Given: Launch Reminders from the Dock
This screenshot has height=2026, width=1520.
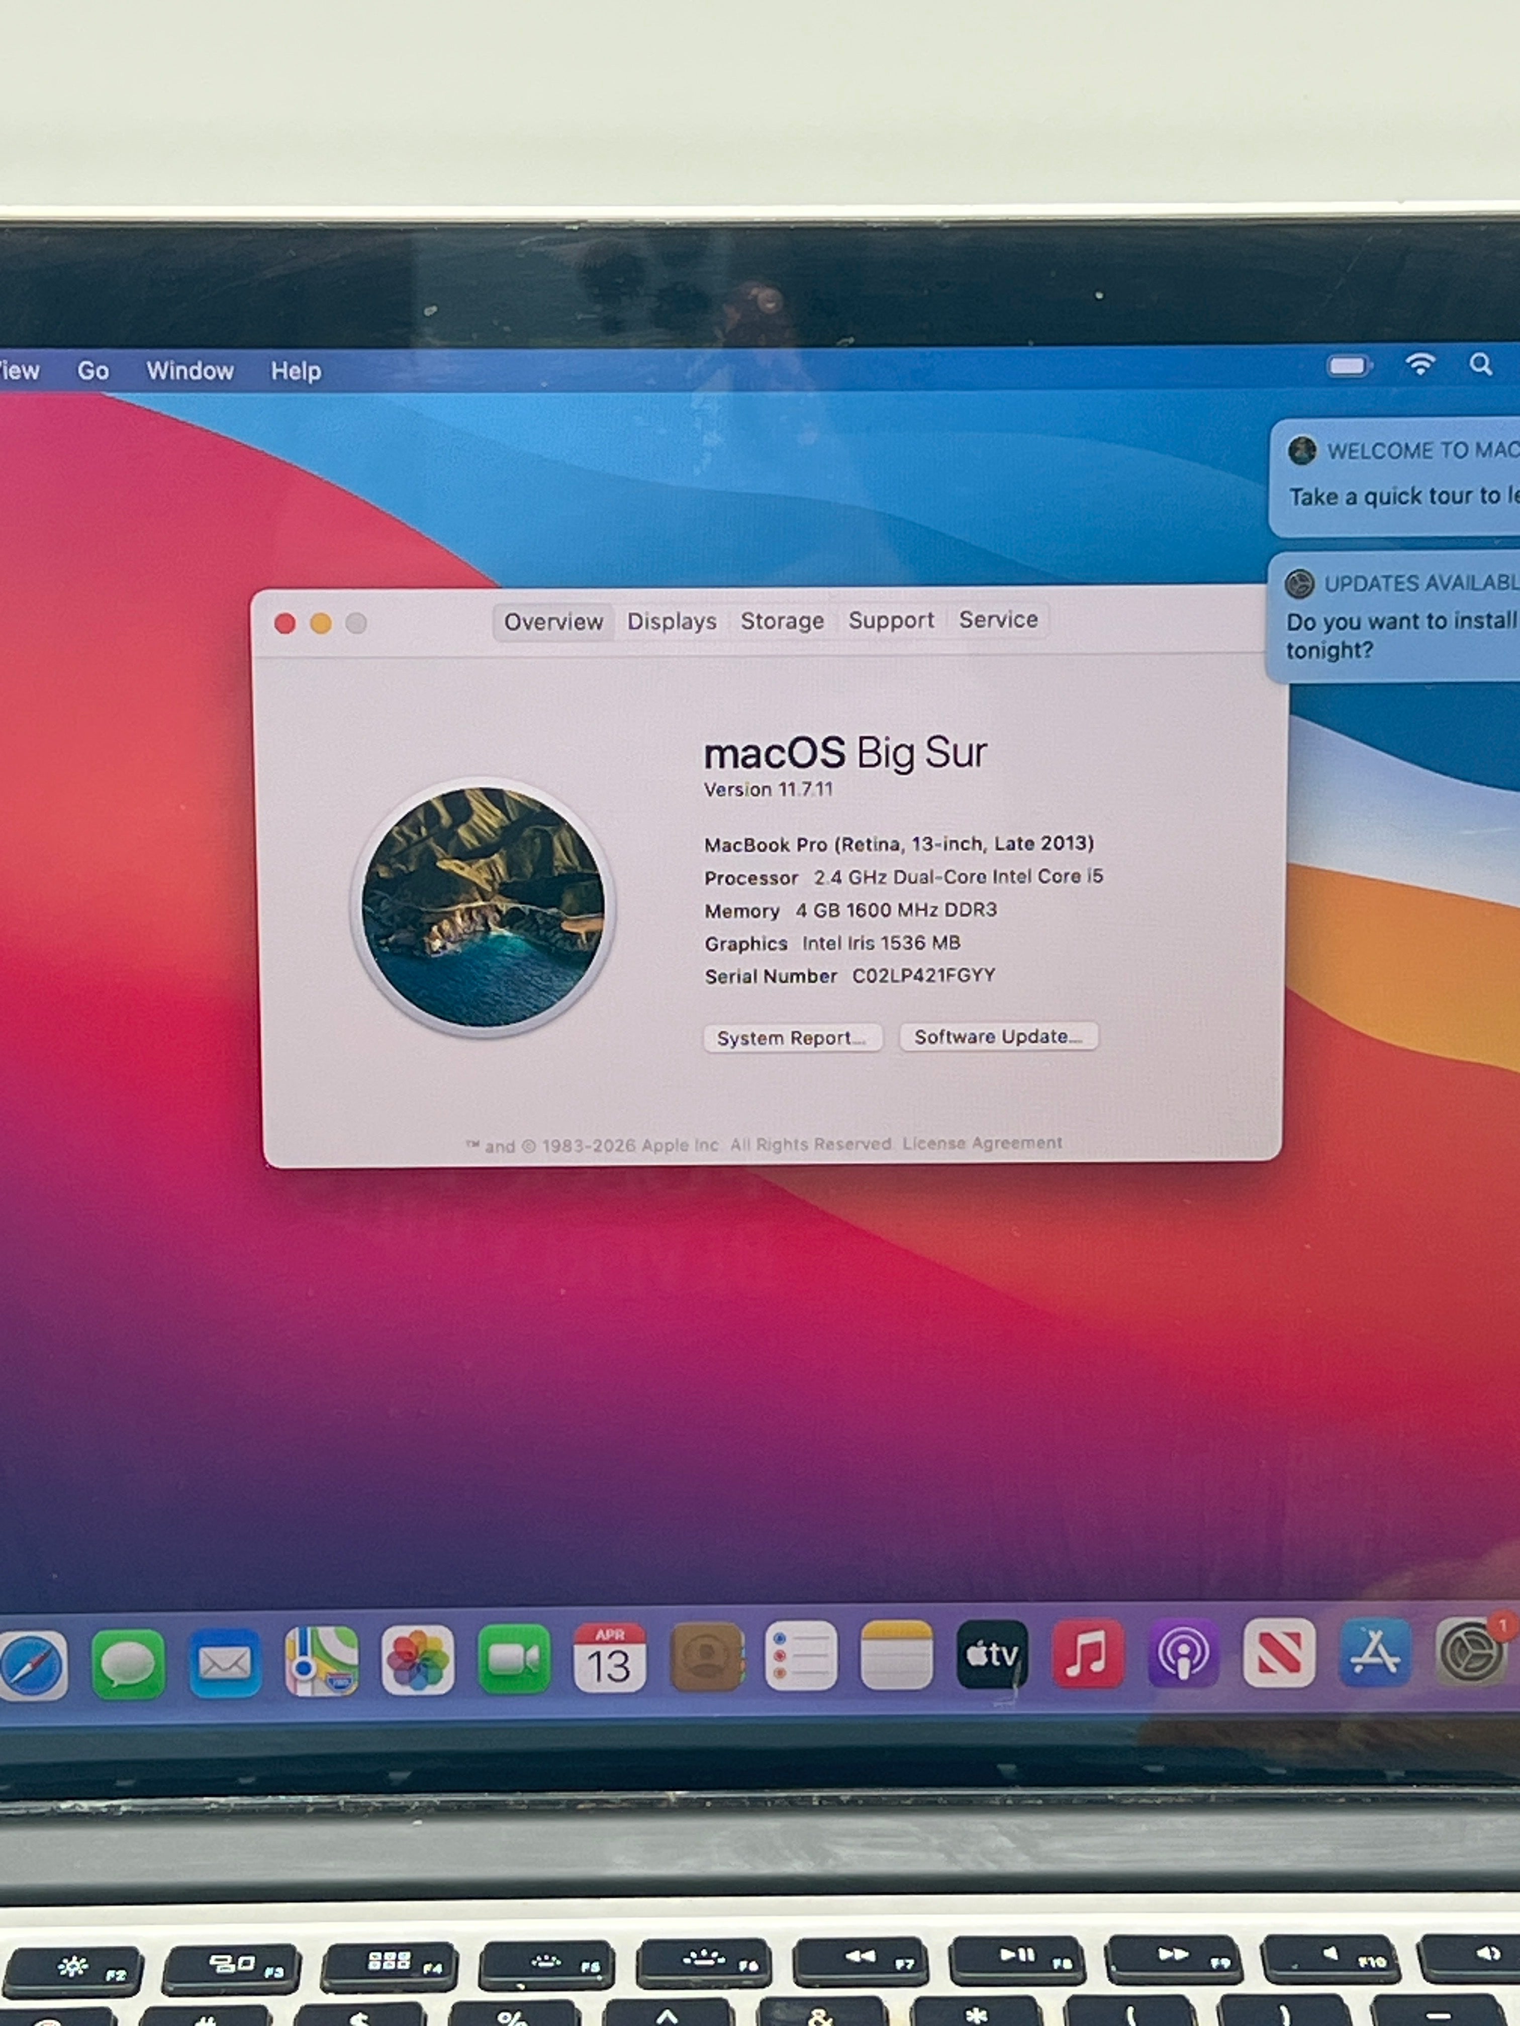Looking at the screenshot, I should pyautogui.click(x=801, y=1656).
